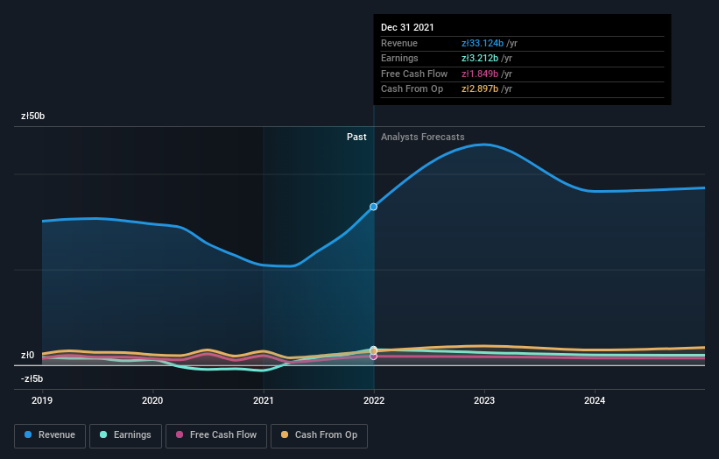Click the 2024 x-axis label
Image resolution: width=719 pixels, height=459 pixels.
pyautogui.click(x=595, y=401)
